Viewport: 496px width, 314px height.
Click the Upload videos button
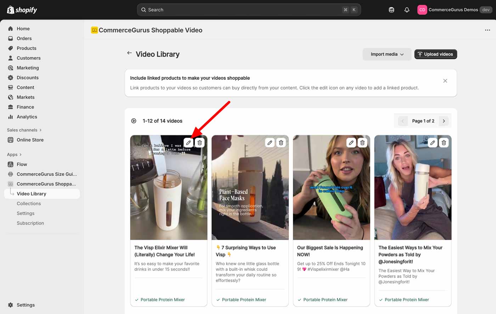tap(435, 54)
